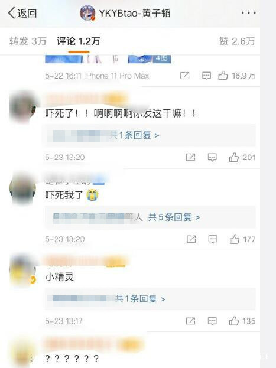Switch to the 转发 3万 tab
Viewport: 276px width, 368px height.
pos(28,41)
